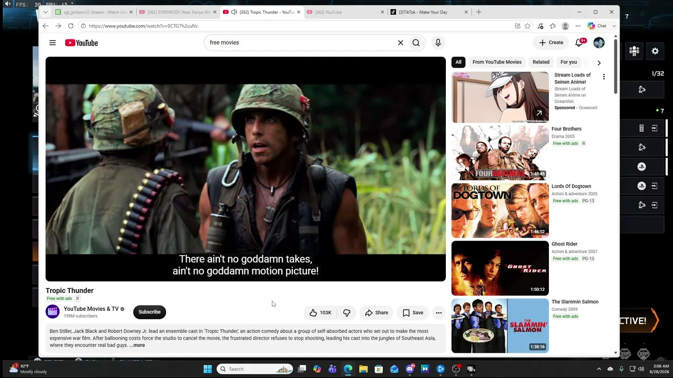Image resolution: width=673 pixels, height=378 pixels.
Task: Open the tab search dropdown arrow
Action: (46, 12)
